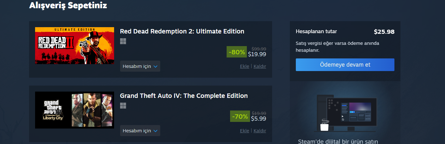
Task: Click "Ekle" for Grand Theft Auto IV
Action: click(245, 131)
